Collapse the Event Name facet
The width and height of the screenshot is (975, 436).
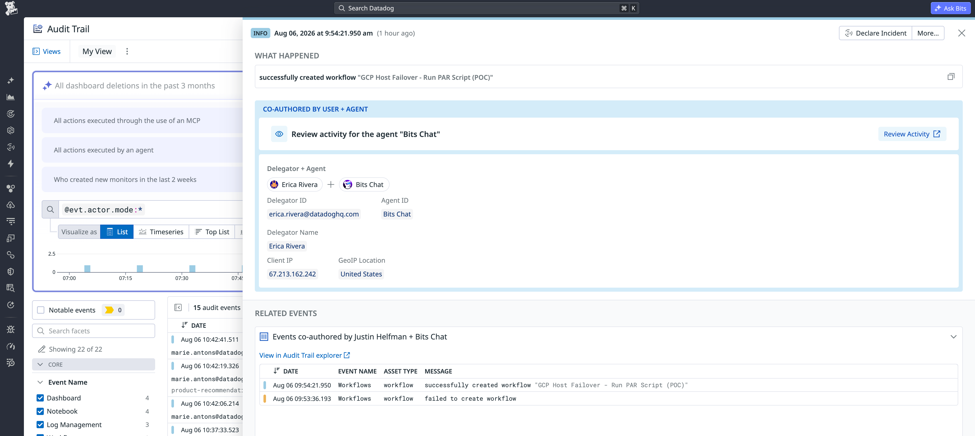pos(40,382)
